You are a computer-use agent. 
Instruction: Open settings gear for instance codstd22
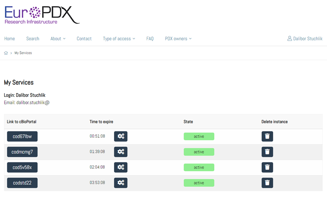tap(121, 183)
